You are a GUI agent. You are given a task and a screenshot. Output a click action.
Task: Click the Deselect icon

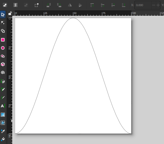click(26, 5)
